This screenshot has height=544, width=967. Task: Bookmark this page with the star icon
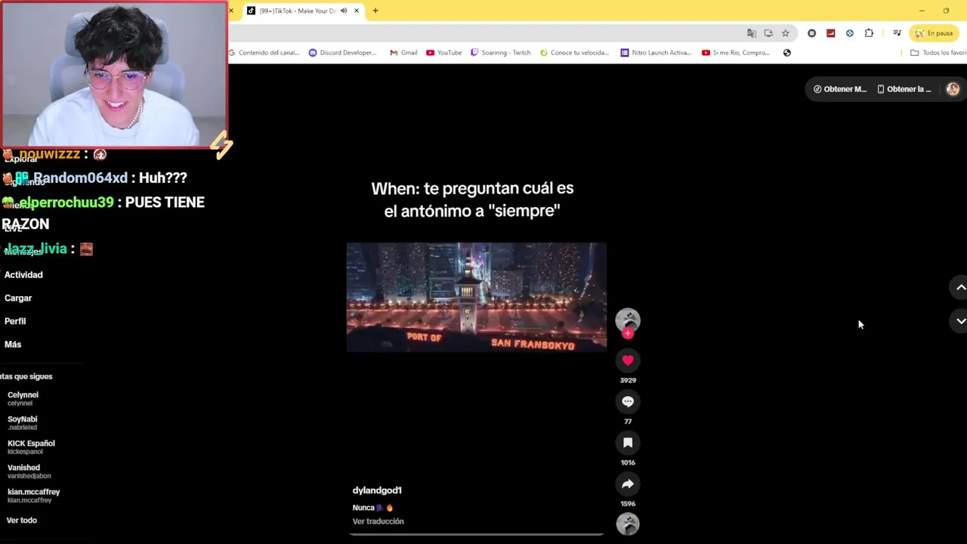pos(786,33)
